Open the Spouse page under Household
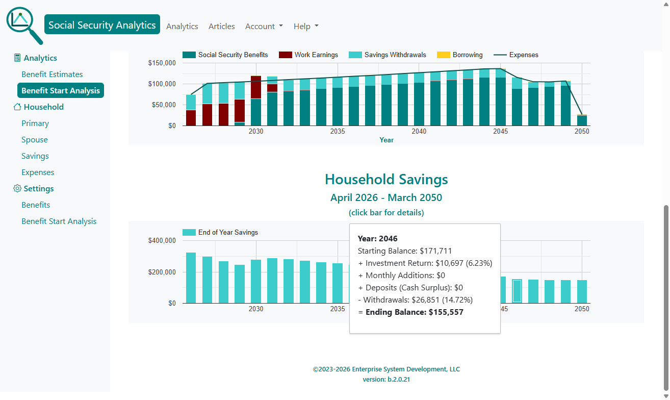 pos(34,139)
